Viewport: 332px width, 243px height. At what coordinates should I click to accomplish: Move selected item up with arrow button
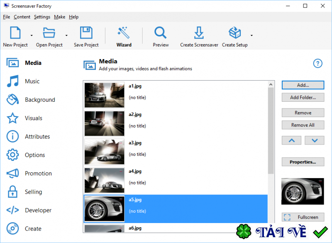click(x=292, y=140)
